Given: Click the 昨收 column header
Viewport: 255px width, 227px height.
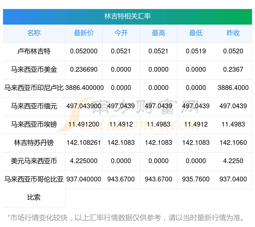Looking at the screenshot, I should pos(233,33).
